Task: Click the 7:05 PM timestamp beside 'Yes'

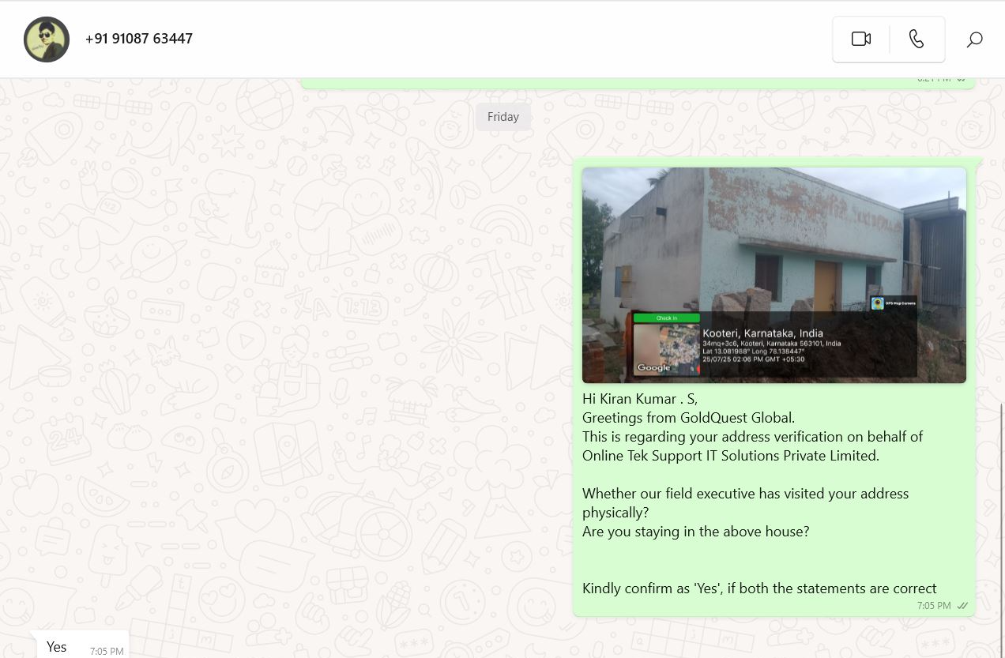Action: (107, 652)
